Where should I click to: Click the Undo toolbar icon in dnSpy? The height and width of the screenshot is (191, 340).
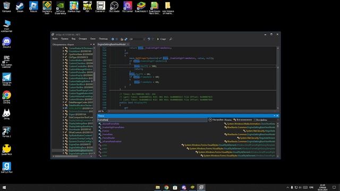click(149, 39)
